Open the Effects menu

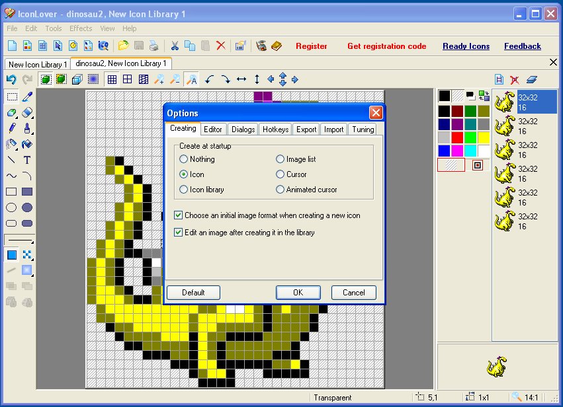(x=81, y=28)
